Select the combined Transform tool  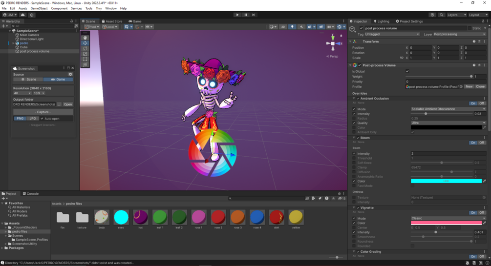[85, 64]
